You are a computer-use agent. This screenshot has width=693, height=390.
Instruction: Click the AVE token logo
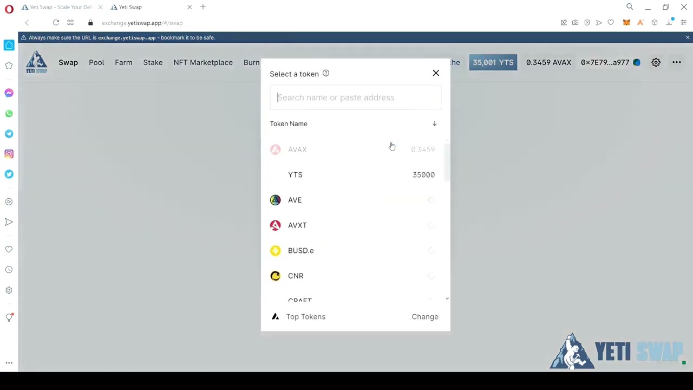point(275,200)
